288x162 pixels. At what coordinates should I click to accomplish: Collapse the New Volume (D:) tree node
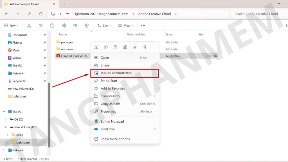6,127
